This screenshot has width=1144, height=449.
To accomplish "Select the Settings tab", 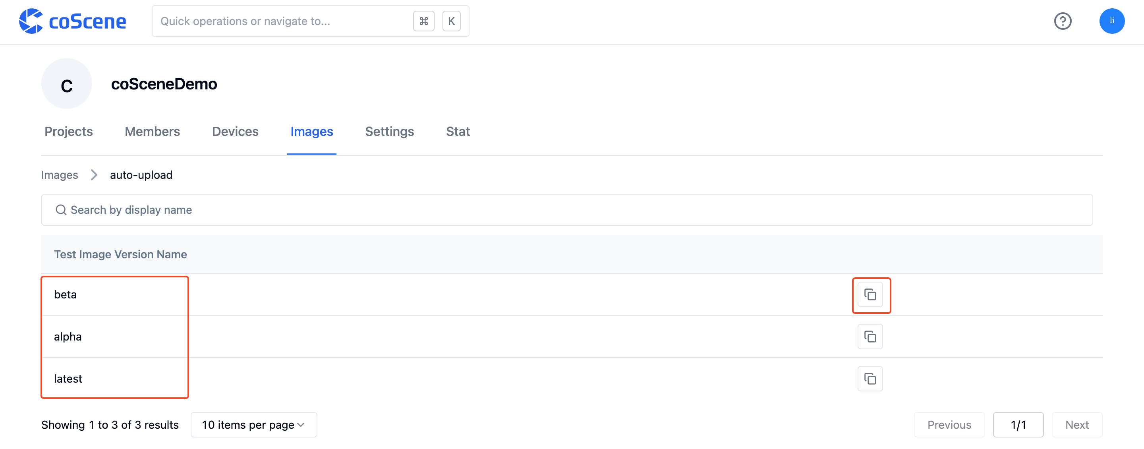I will (x=390, y=132).
